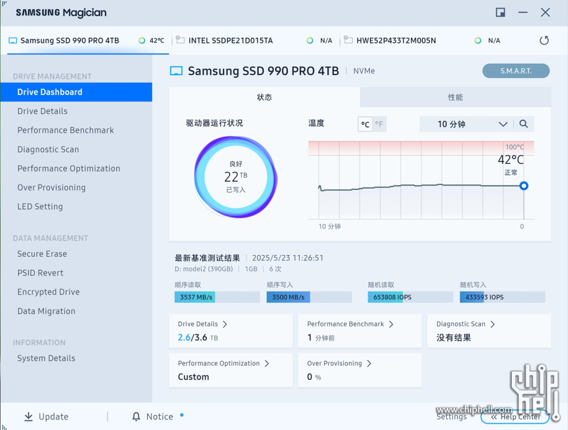Switch to the 状态 tab
568x430 pixels.
pyautogui.click(x=264, y=97)
